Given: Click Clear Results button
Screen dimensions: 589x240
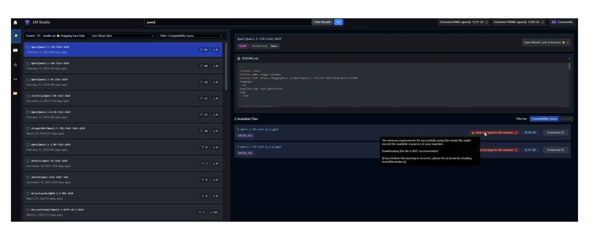Looking at the screenshot, I should click(322, 22).
